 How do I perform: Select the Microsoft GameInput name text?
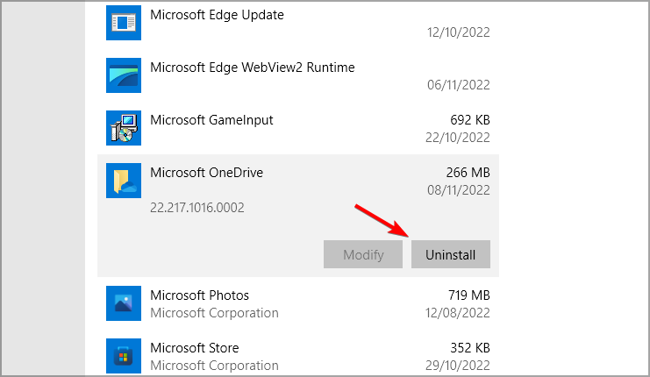212,120
